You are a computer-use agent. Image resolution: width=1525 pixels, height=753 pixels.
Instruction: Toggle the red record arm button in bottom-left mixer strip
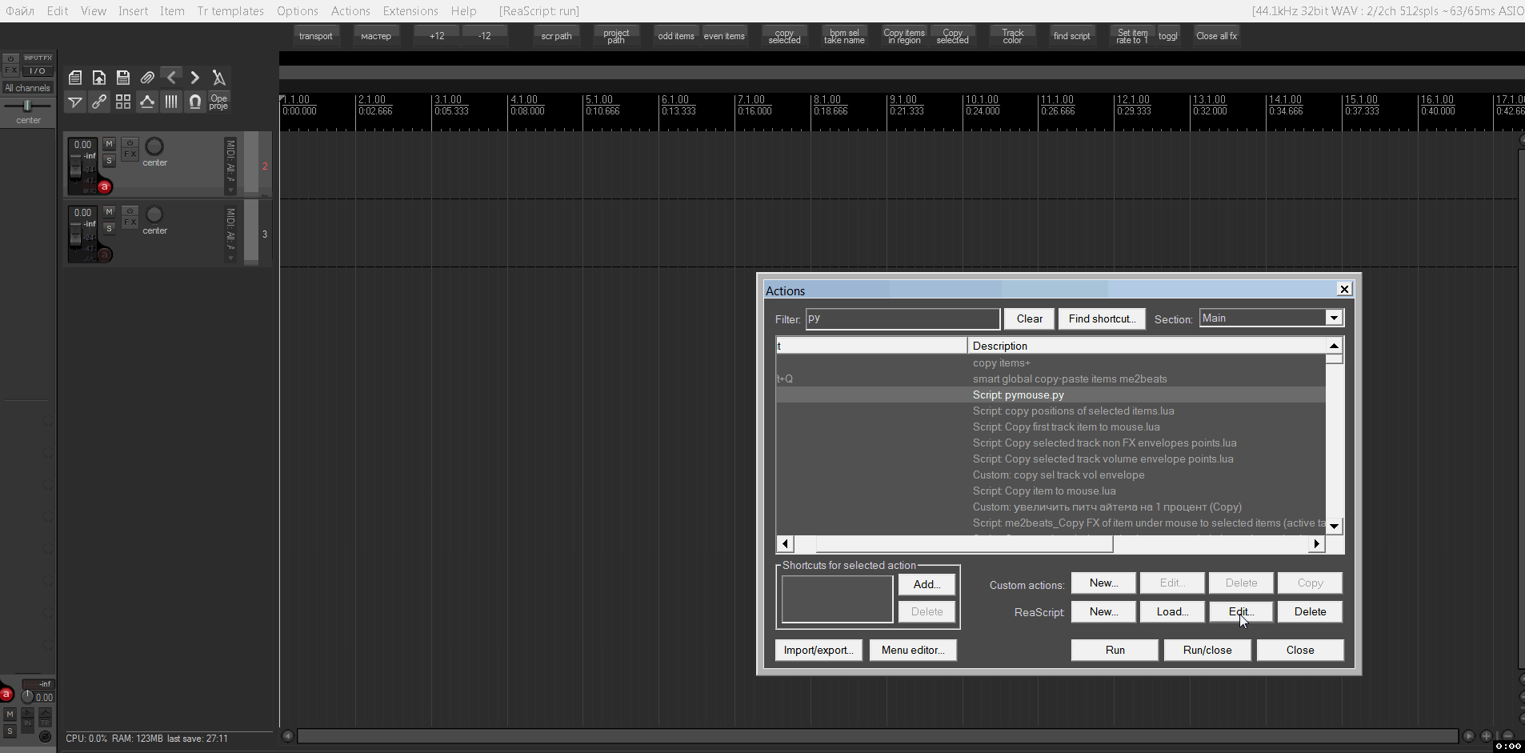(6, 694)
